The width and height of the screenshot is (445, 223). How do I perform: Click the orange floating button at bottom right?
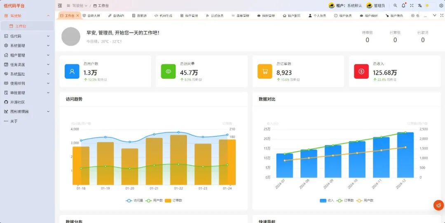tap(439, 205)
